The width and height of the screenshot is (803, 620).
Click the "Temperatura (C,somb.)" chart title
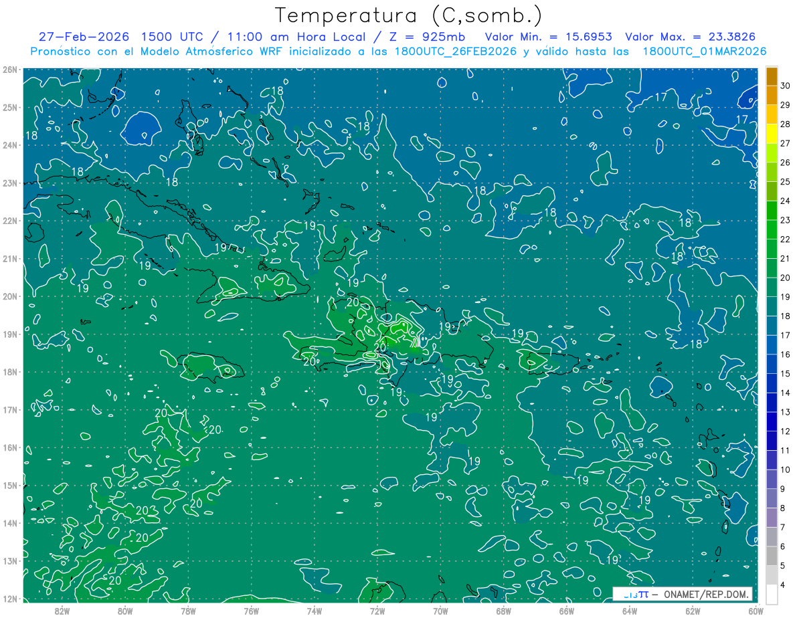[x=409, y=15]
